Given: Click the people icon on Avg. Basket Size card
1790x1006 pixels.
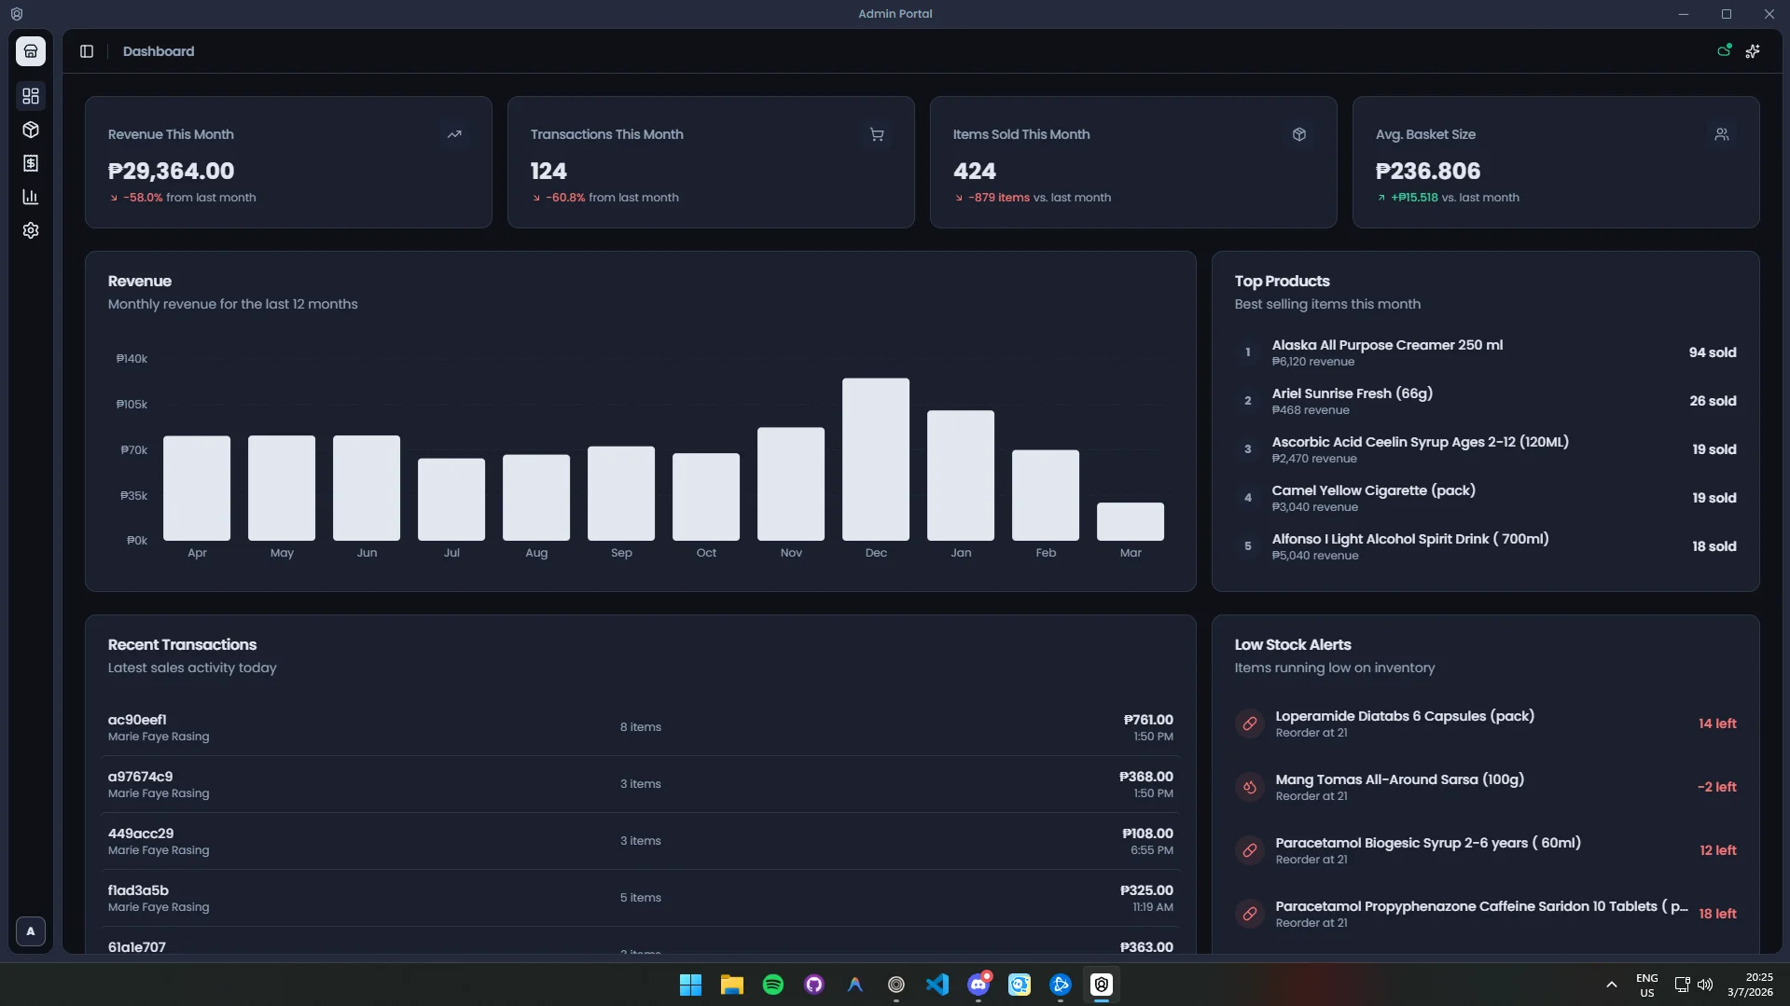Looking at the screenshot, I should pyautogui.click(x=1722, y=134).
